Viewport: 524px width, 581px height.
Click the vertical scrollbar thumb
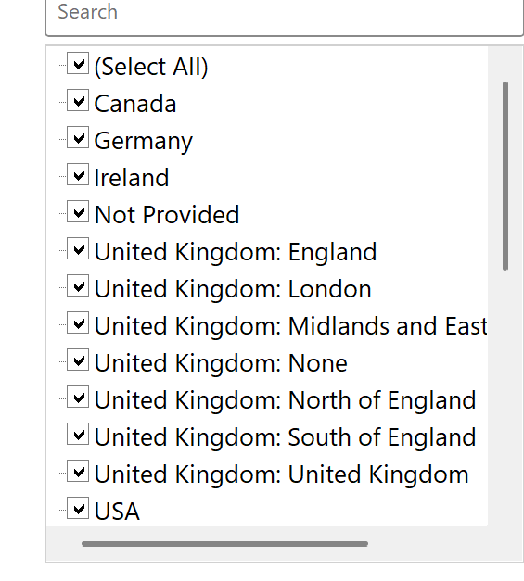[x=505, y=176]
